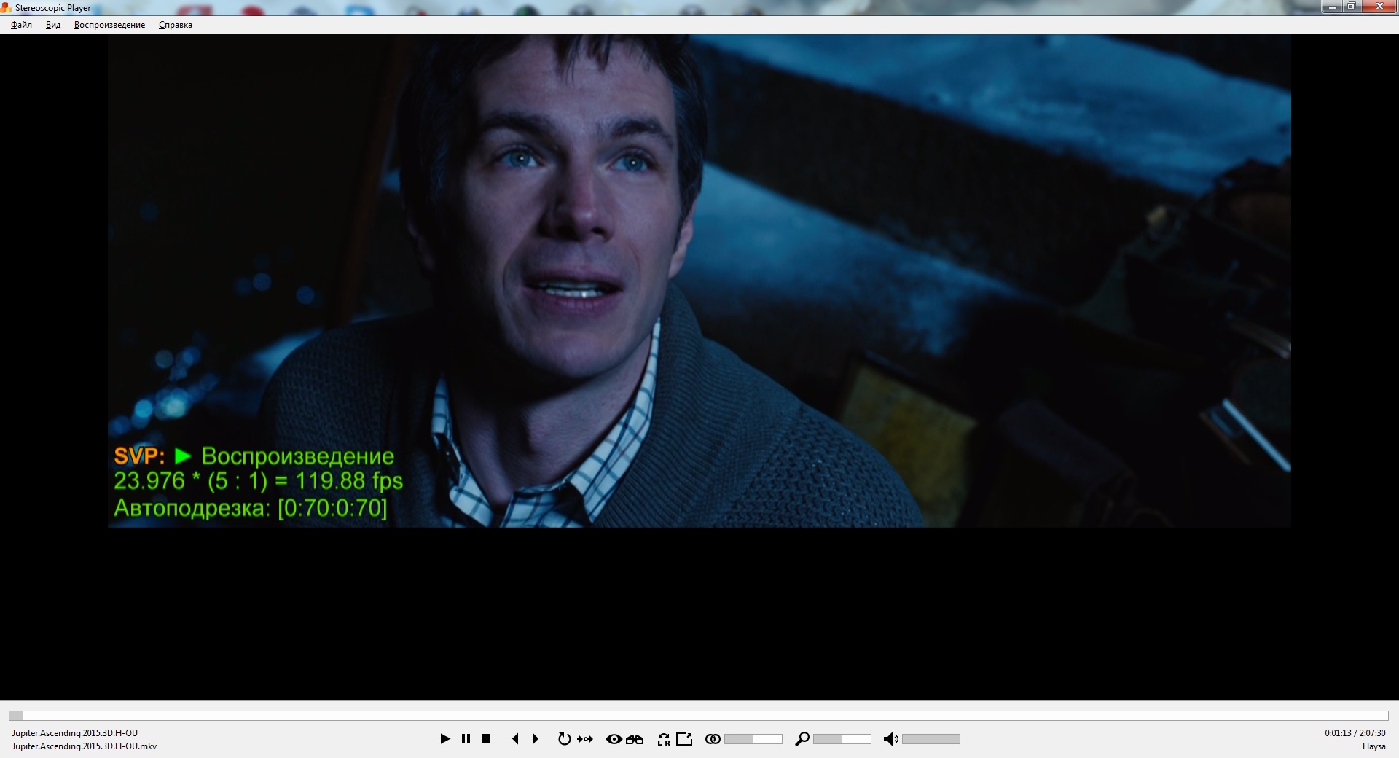Click the overlapping circles parallax icon
1399x758 pixels.
click(713, 739)
